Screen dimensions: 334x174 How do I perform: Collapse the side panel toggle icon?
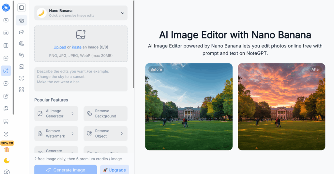[22, 8]
